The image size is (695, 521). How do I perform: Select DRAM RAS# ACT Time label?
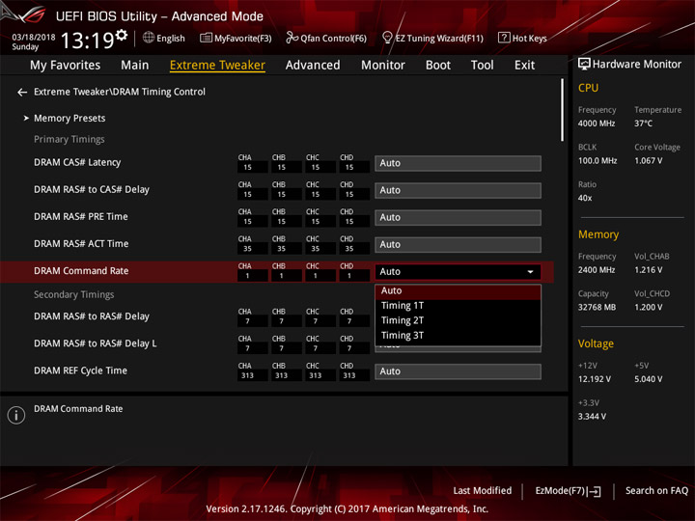81,244
